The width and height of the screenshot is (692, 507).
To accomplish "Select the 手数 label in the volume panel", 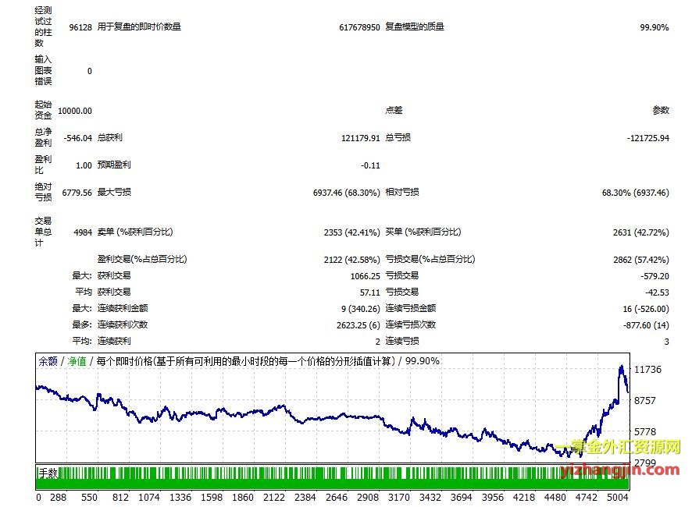I will (x=48, y=473).
